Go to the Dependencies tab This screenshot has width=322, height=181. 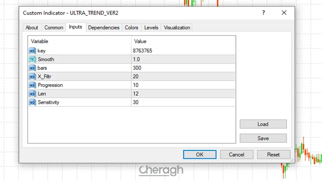103,28
